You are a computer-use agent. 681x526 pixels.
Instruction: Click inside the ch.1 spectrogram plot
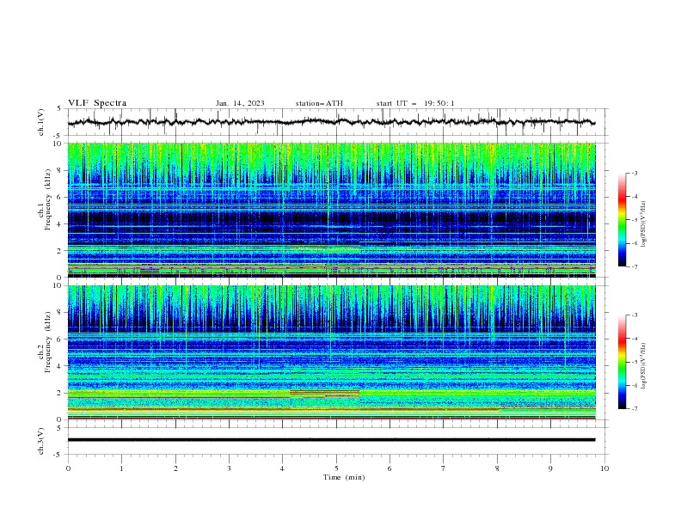pos(331,210)
